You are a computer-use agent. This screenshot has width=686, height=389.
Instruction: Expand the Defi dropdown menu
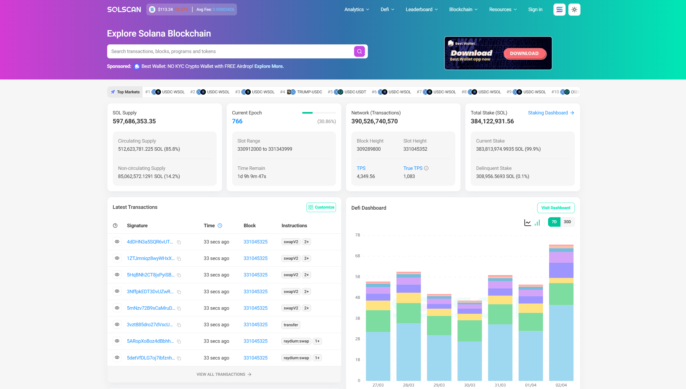(387, 9)
